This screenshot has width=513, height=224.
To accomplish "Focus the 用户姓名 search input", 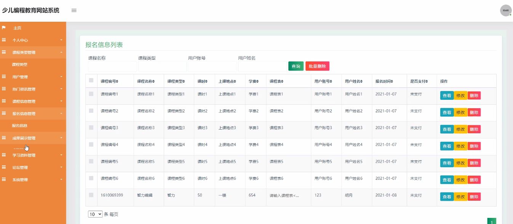I will pyautogui.click(x=262, y=67).
